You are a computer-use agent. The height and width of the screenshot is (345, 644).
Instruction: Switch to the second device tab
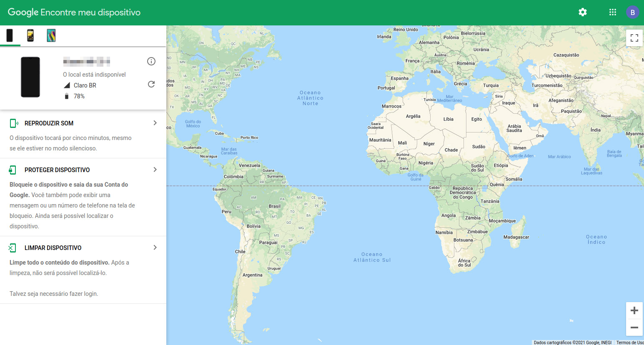click(x=30, y=35)
